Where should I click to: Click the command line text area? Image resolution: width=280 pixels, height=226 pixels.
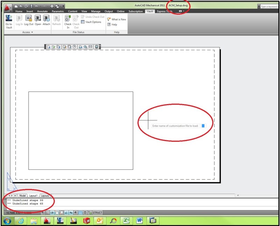(x=142, y=204)
